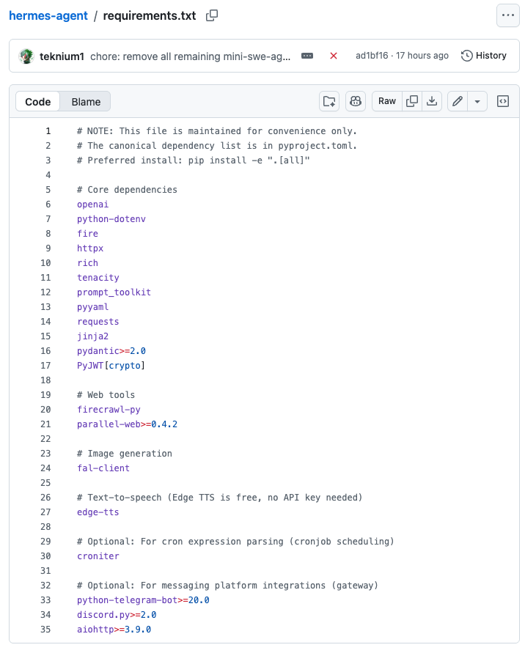Select line number 5

pyautogui.click(x=48, y=190)
